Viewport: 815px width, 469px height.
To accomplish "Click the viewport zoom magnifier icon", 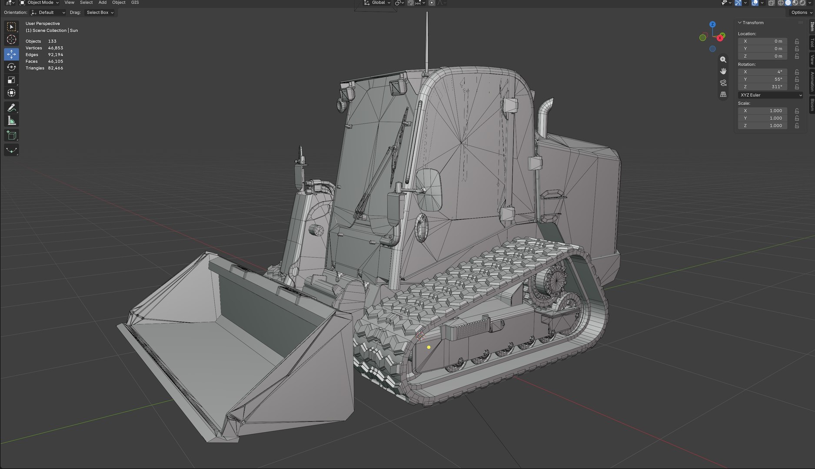I will pos(723,59).
